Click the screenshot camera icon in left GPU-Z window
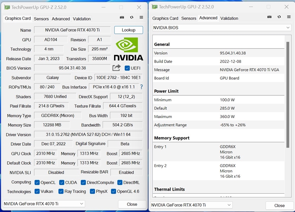The width and height of the screenshot is (295, 212). (x=122, y=17)
